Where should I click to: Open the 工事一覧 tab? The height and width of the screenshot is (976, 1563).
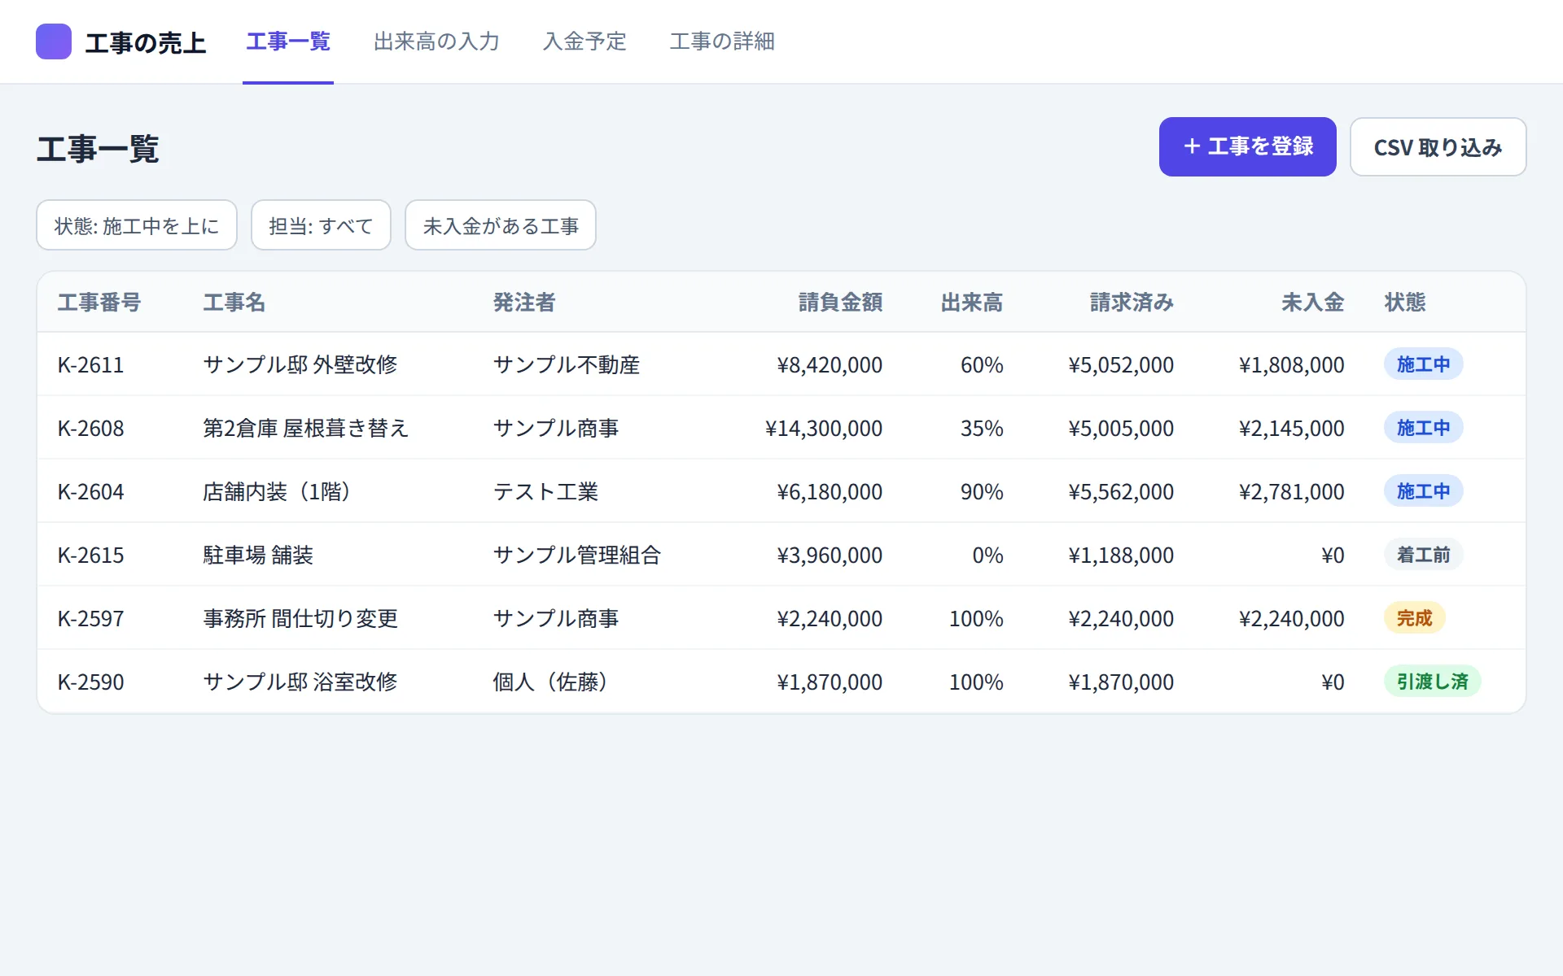[288, 41]
